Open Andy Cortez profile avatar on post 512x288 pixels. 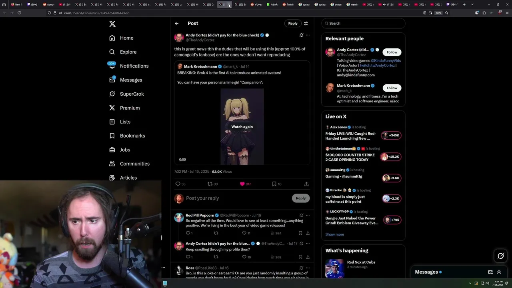click(x=179, y=38)
